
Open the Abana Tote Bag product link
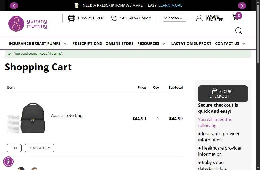[66, 115]
